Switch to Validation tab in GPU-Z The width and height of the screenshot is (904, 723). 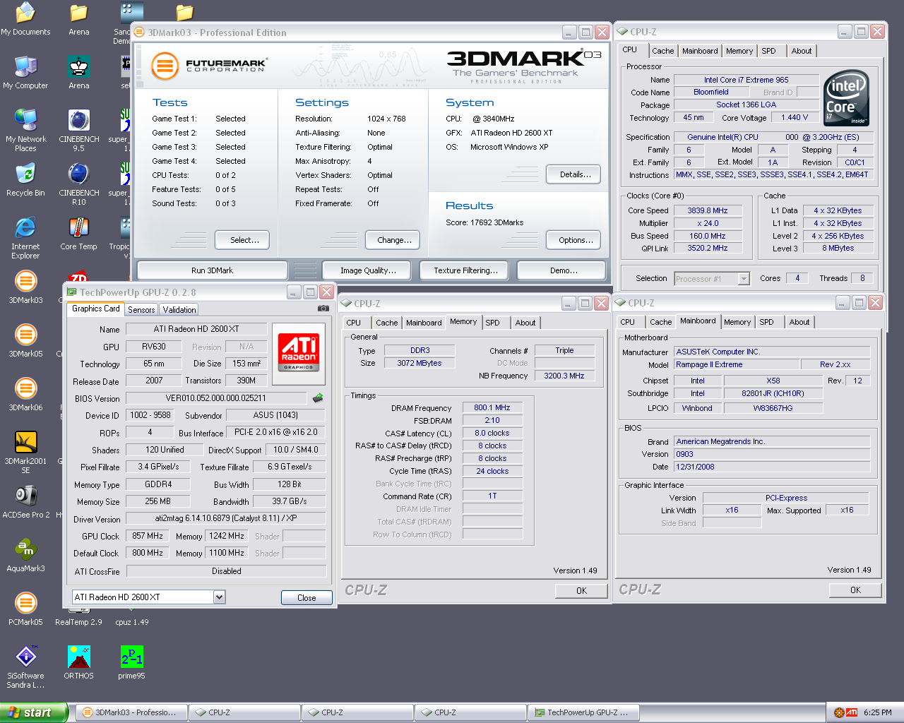[x=179, y=310]
